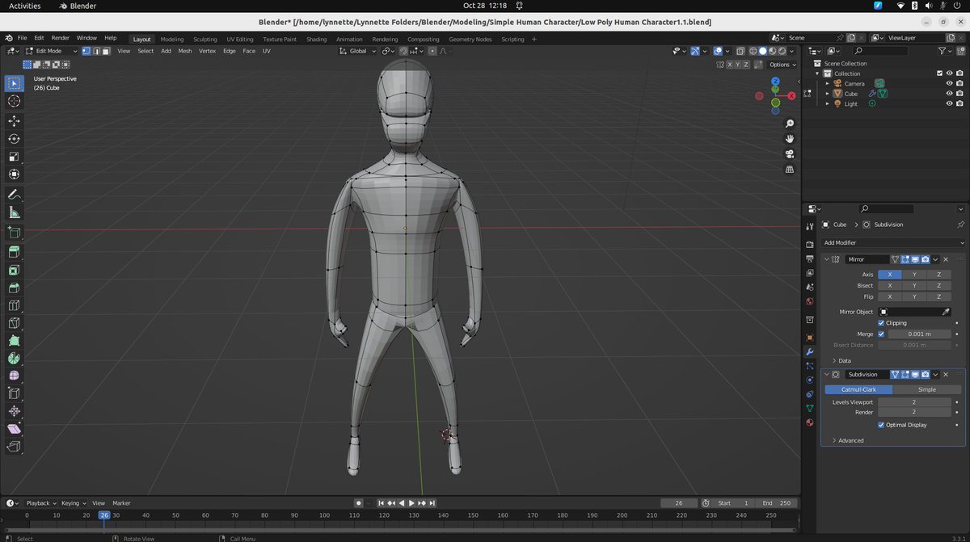Activate the Annotate tool in the toolbar
Image resolution: width=970 pixels, height=542 pixels.
click(x=14, y=194)
